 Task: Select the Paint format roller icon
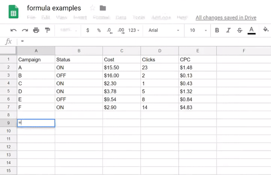click(47, 30)
